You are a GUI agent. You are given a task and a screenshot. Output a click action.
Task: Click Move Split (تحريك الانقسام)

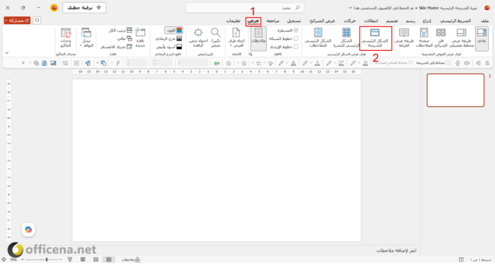point(116,46)
